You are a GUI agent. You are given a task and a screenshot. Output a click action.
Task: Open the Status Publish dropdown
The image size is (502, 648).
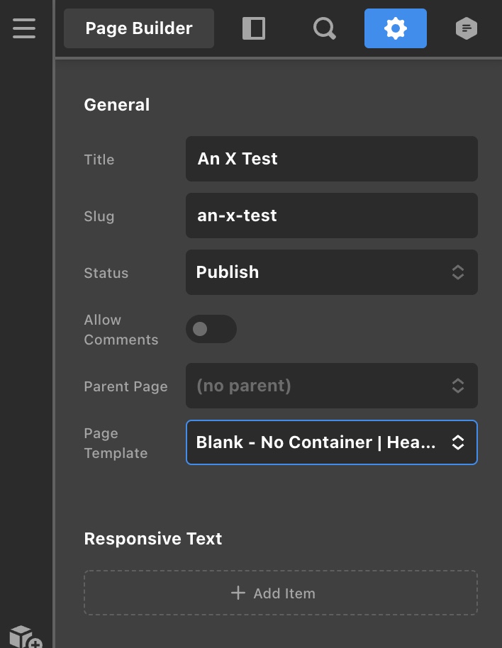coord(332,272)
